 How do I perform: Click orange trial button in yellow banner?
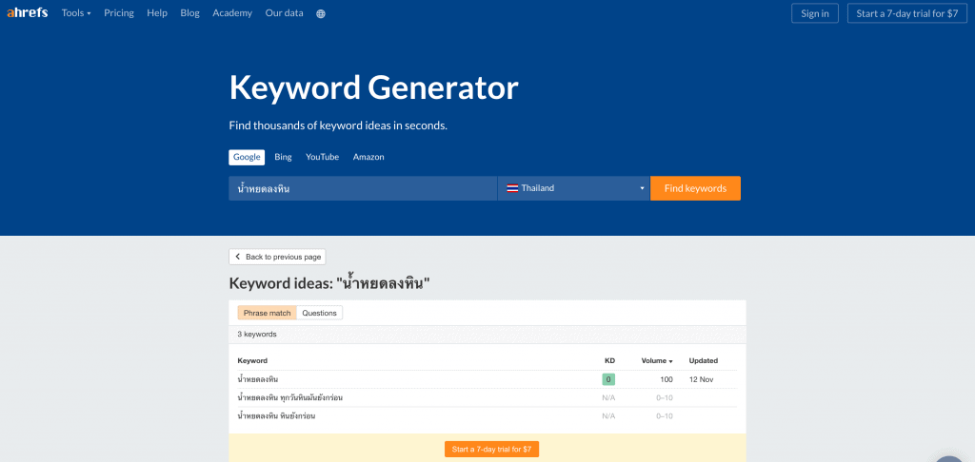(492, 449)
